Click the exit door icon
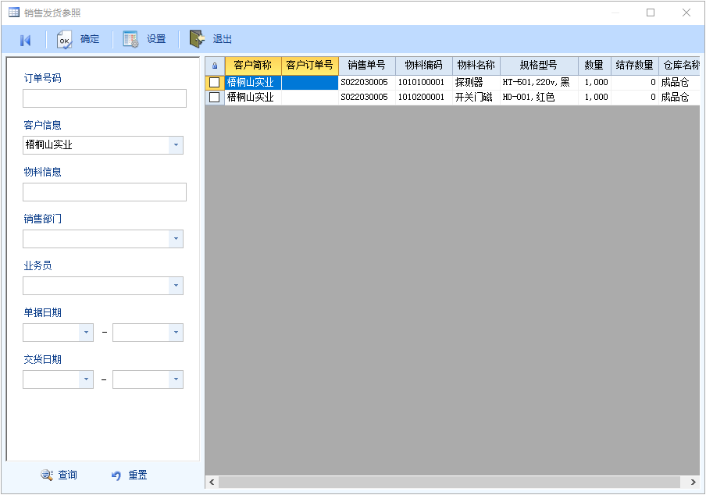706x495 pixels. coord(197,39)
